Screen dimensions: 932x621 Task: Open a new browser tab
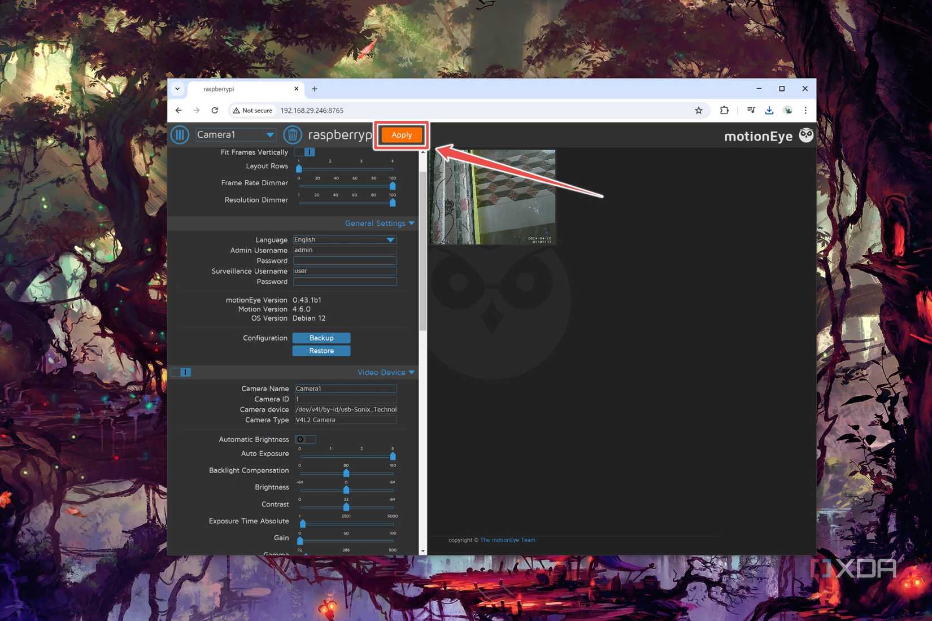coord(315,89)
